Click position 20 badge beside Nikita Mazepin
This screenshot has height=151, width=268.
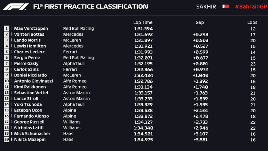(x=7, y=140)
